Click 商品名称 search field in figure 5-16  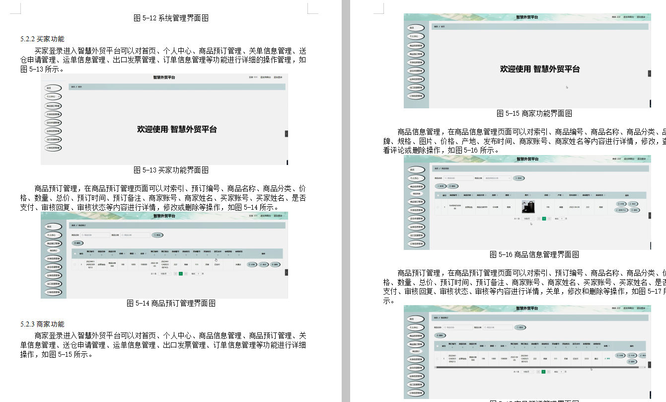pos(458,178)
